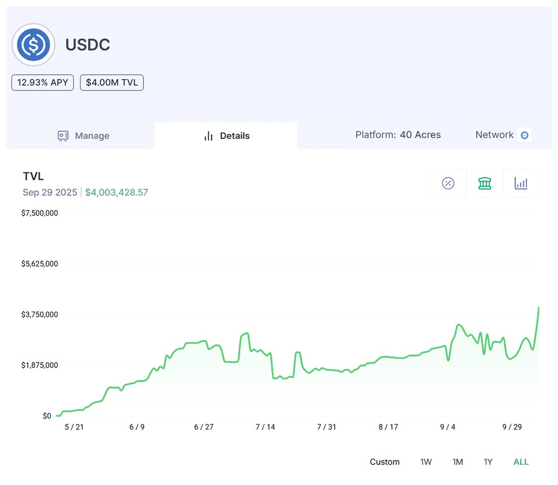Click the USDC coin logo

[x=33, y=44]
